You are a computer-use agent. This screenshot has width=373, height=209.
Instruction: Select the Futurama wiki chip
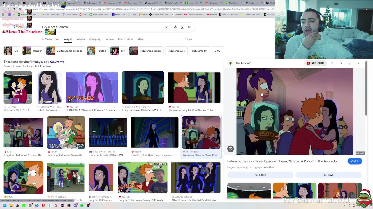[x=176, y=51]
